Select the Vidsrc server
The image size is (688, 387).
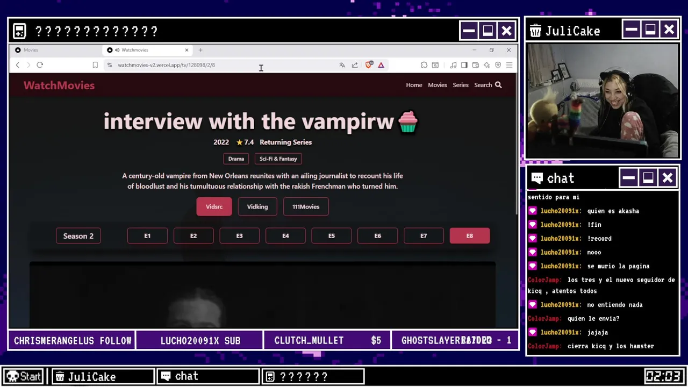(x=214, y=206)
